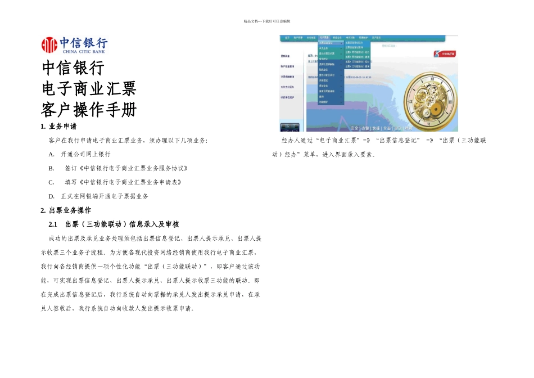Click the line starting 示收票三个业务子流程
This screenshot has height=378, width=534.
150,253
